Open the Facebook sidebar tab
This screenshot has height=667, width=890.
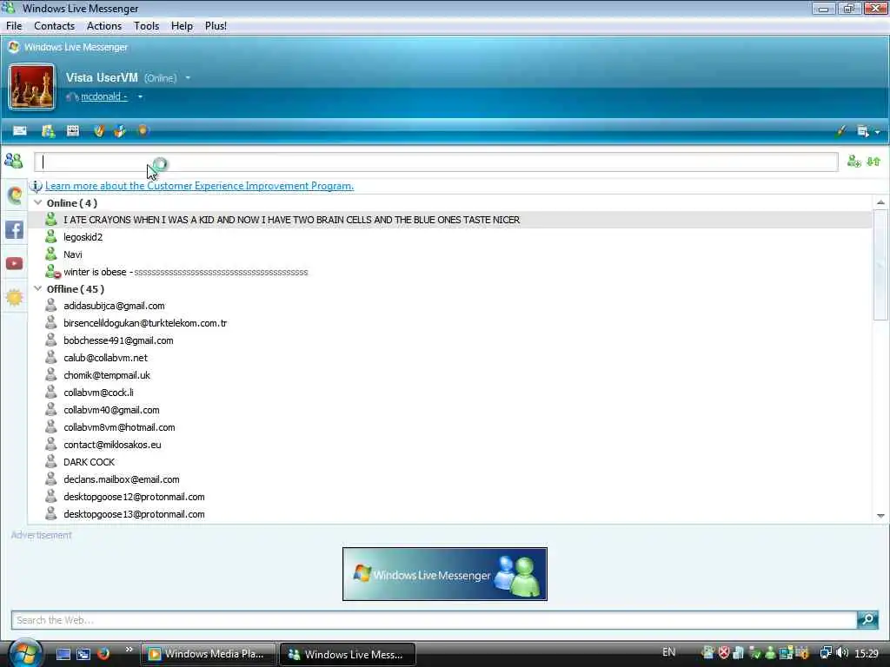point(14,229)
